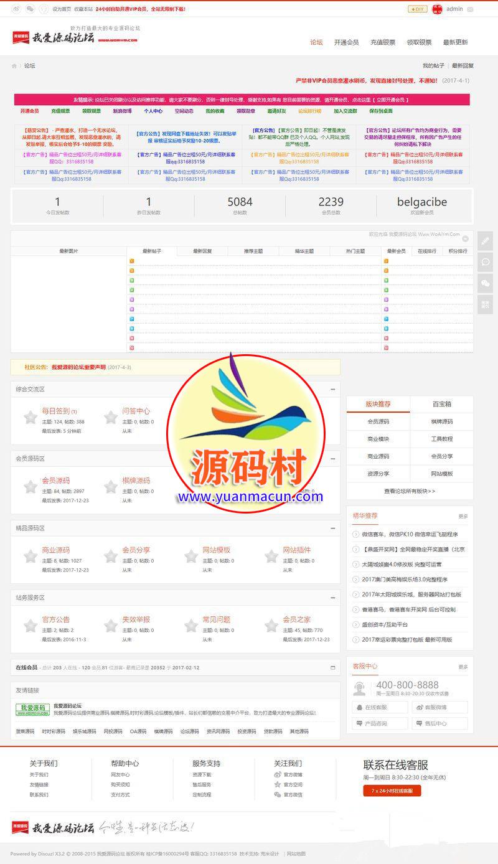The height and width of the screenshot is (864, 498).
Task: Toggle the 在线会员 list expander
Action: tap(333, 667)
